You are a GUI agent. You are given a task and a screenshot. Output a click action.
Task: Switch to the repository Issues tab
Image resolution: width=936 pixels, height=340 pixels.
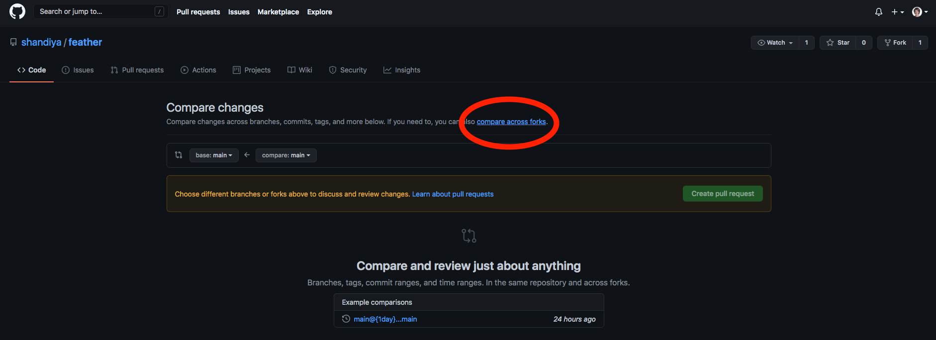[78, 70]
